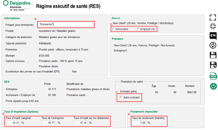The width and height of the screenshot is (218, 130).
Task: Click the 'Prestation de santé' group label
Action: pos(132,82)
